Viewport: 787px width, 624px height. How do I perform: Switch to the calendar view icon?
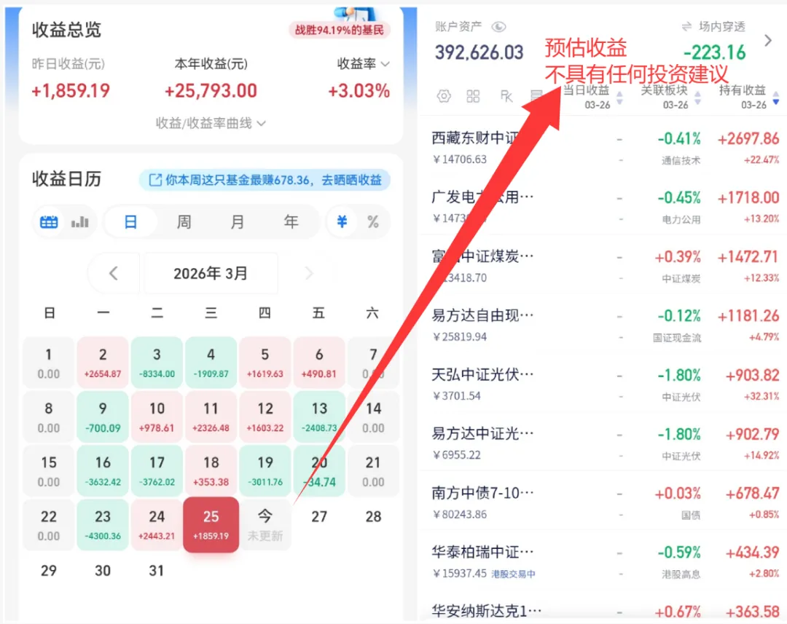pyautogui.click(x=48, y=222)
